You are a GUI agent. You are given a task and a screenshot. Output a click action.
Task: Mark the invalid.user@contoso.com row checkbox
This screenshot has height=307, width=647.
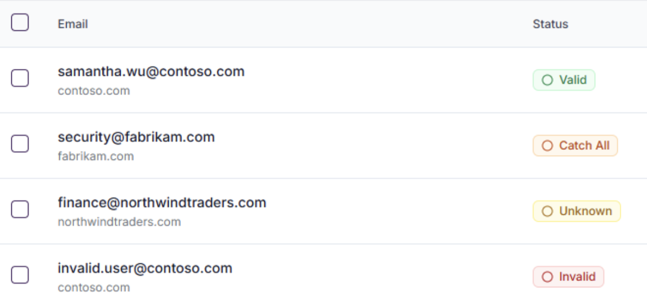[x=20, y=275]
